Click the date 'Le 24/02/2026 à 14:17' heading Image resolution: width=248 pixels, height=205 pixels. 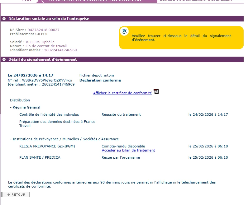31,75
